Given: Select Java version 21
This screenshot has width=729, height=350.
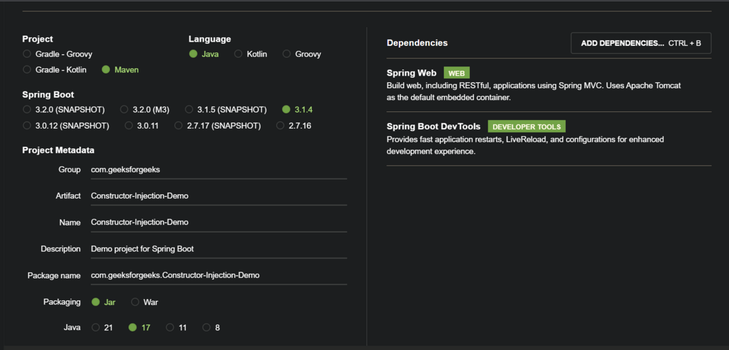Looking at the screenshot, I should pyautogui.click(x=96, y=327).
